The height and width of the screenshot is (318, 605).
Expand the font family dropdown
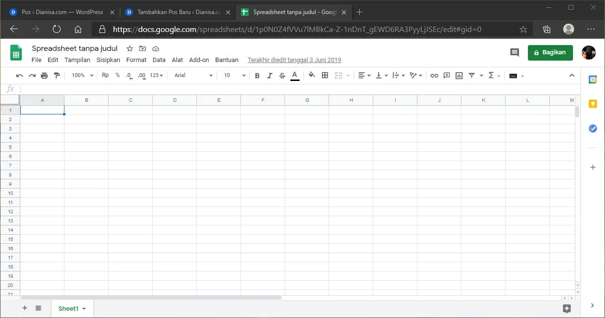[x=210, y=75]
